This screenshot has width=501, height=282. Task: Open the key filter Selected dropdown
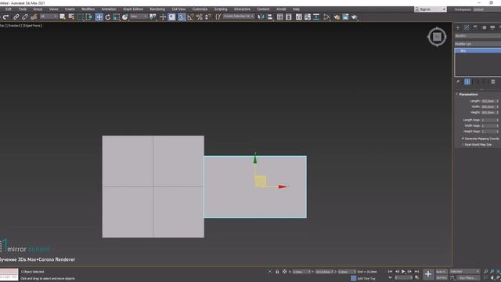pos(464,272)
